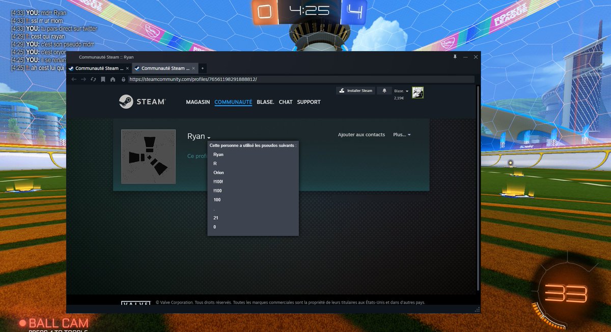Click the pseudo '!100' in list
611x332 pixels.
point(217,191)
